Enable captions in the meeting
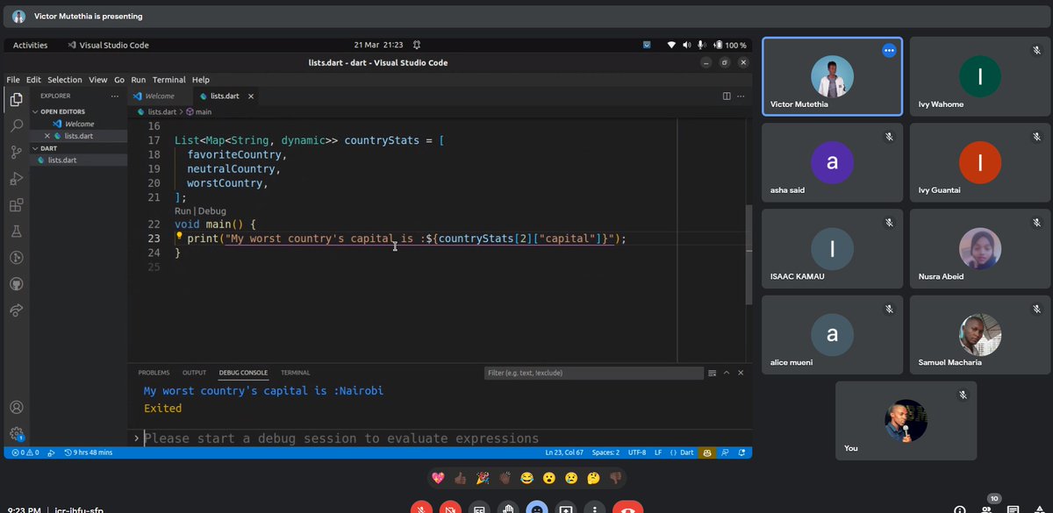The image size is (1053, 513). [478, 507]
